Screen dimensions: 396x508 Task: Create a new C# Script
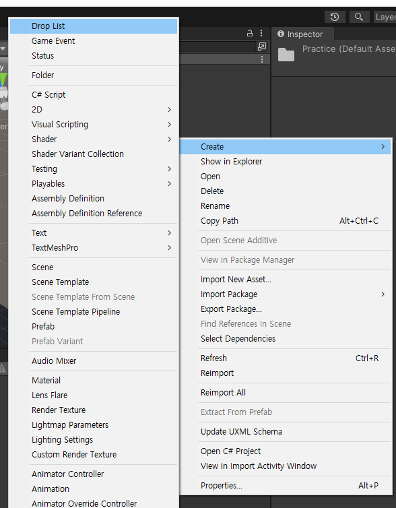[x=94, y=94]
